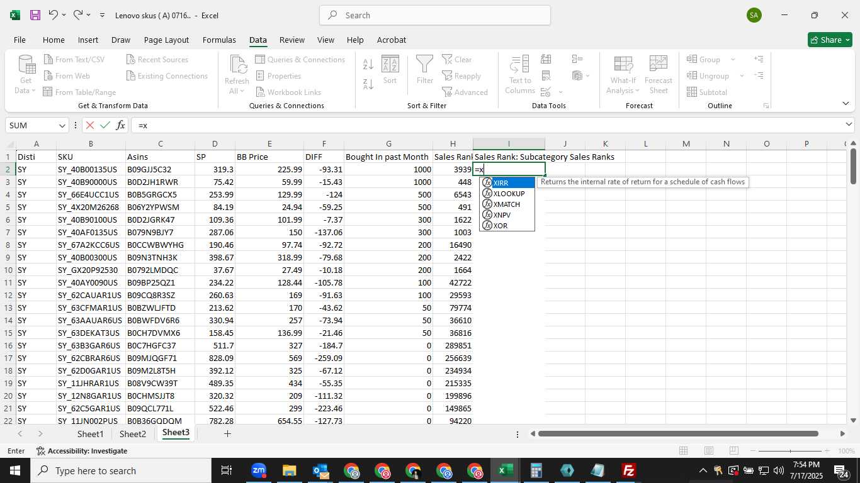Confirm formula entry with the checkmark icon

coord(105,125)
